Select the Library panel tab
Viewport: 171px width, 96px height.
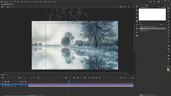point(146,5)
